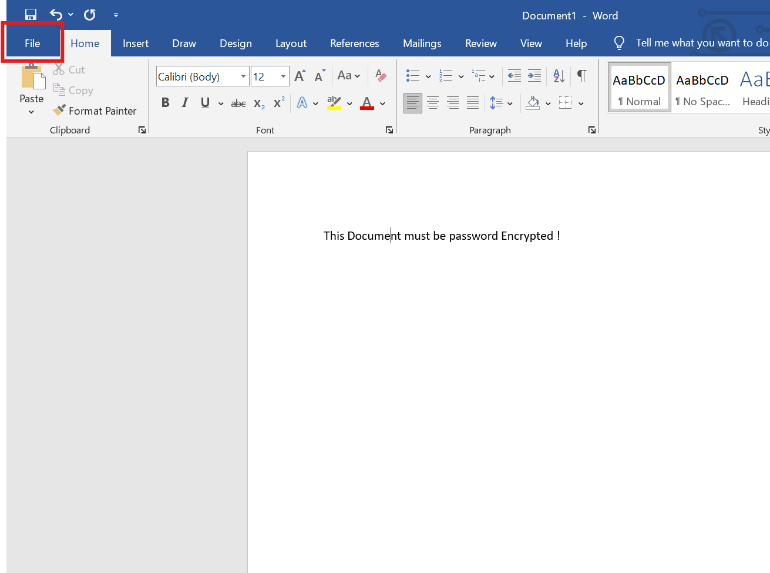The height and width of the screenshot is (573, 770).
Task: Click the Save icon in quick access toolbar
Action: tap(31, 15)
